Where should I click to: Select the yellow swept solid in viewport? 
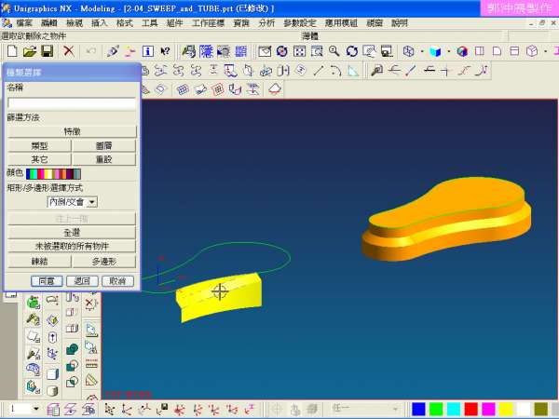tap(220, 296)
